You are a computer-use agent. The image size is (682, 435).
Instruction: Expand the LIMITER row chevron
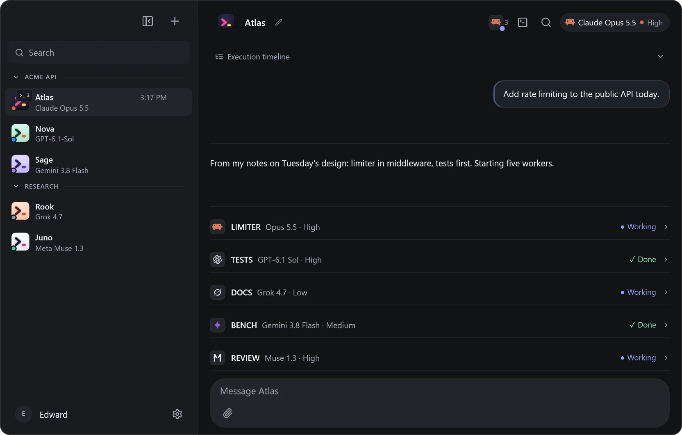click(x=666, y=227)
